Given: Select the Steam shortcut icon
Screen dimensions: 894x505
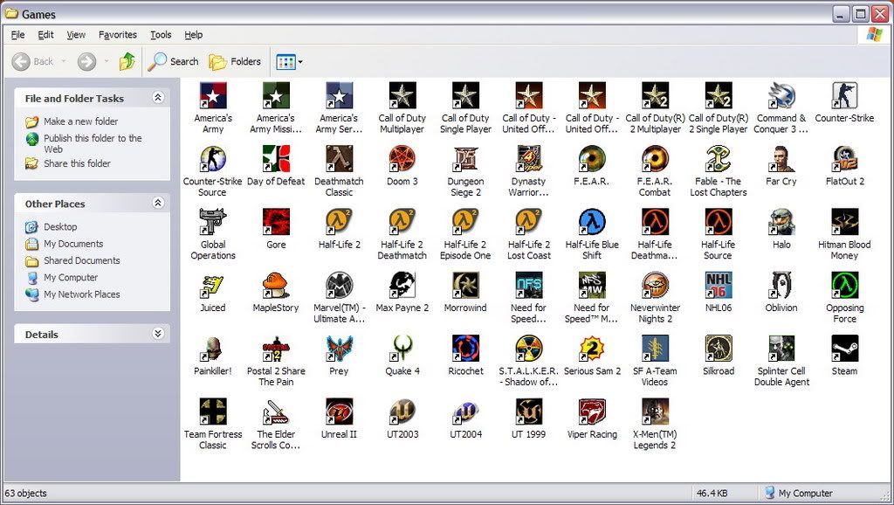Looking at the screenshot, I should (844, 349).
